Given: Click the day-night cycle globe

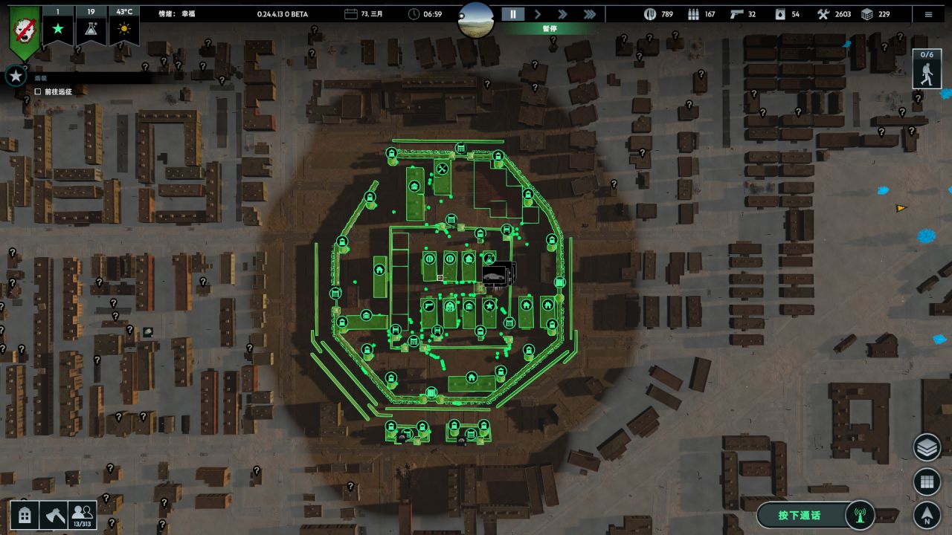Looking at the screenshot, I should tap(476, 19).
